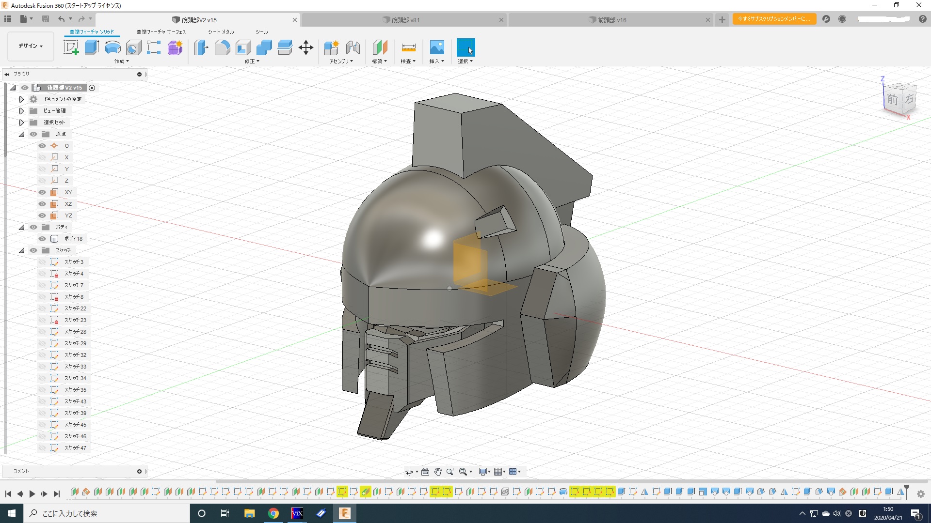Open Chrome from the taskbar

pos(273,513)
